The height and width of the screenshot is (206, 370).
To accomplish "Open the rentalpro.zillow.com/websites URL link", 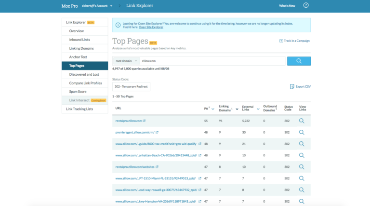I will click(x=135, y=167).
